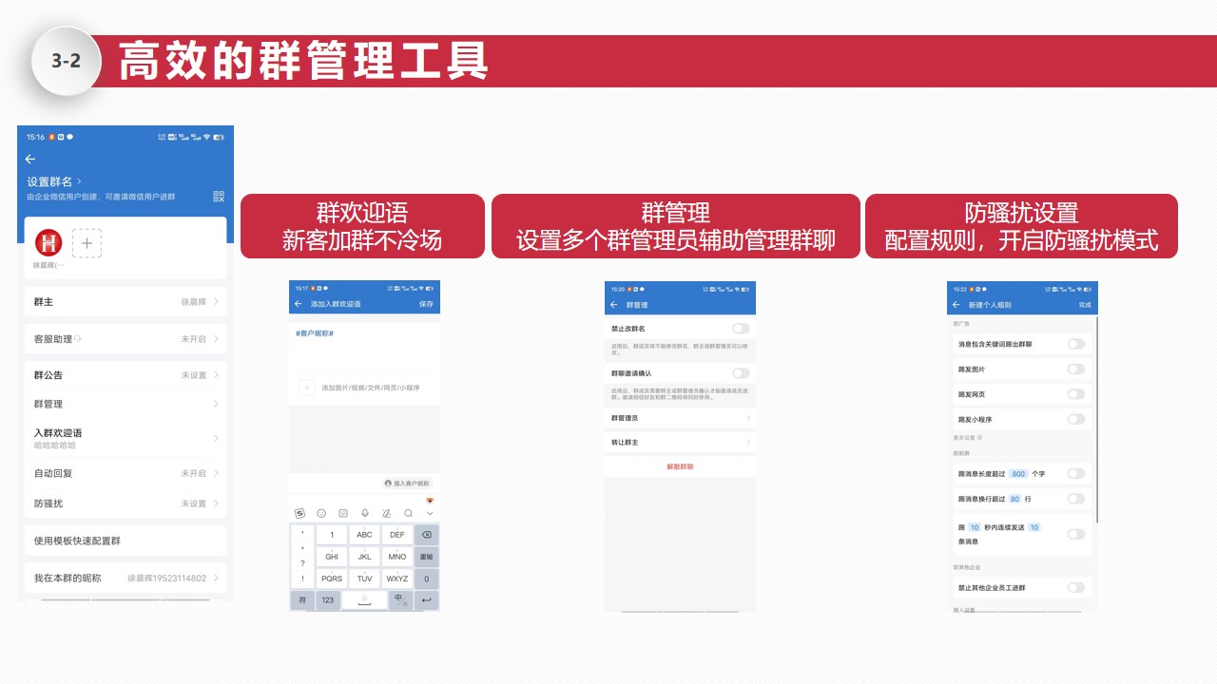
Task: Open 入群欢迎语 menu entry
Action: pos(126,438)
